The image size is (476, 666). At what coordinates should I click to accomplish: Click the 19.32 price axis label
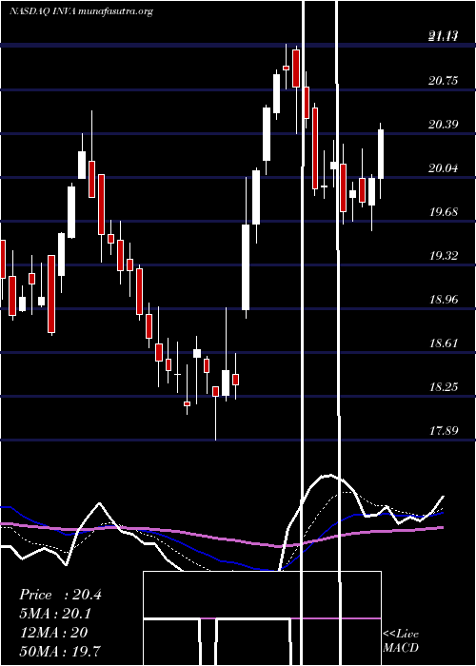click(444, 256)
